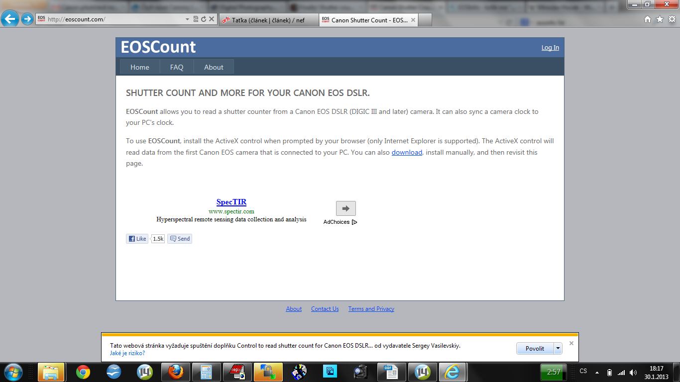The image size is (680, 382).
Task: Click the AdChoices arrow icon button
Action: pyautogui.click(x=345, y=208)
